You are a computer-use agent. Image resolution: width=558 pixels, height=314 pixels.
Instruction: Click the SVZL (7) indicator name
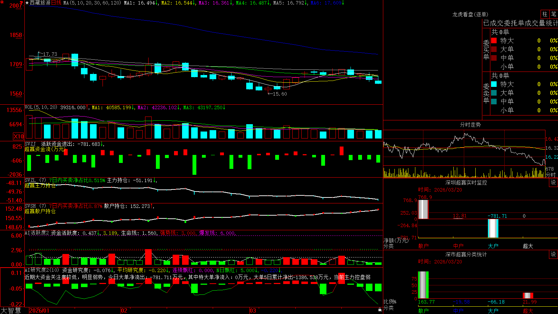tap(35, 180)
